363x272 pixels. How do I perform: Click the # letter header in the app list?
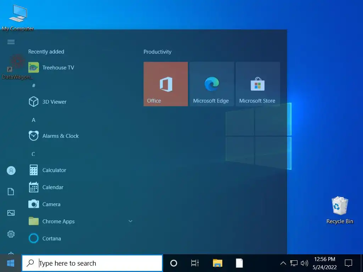(x=34, y=86)
